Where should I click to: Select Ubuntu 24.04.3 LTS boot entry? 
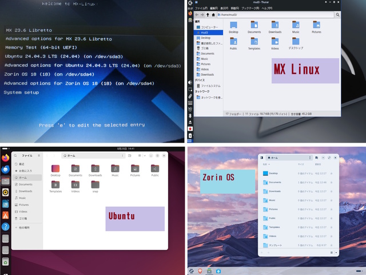pyautogui.click(x=63, y=56)
